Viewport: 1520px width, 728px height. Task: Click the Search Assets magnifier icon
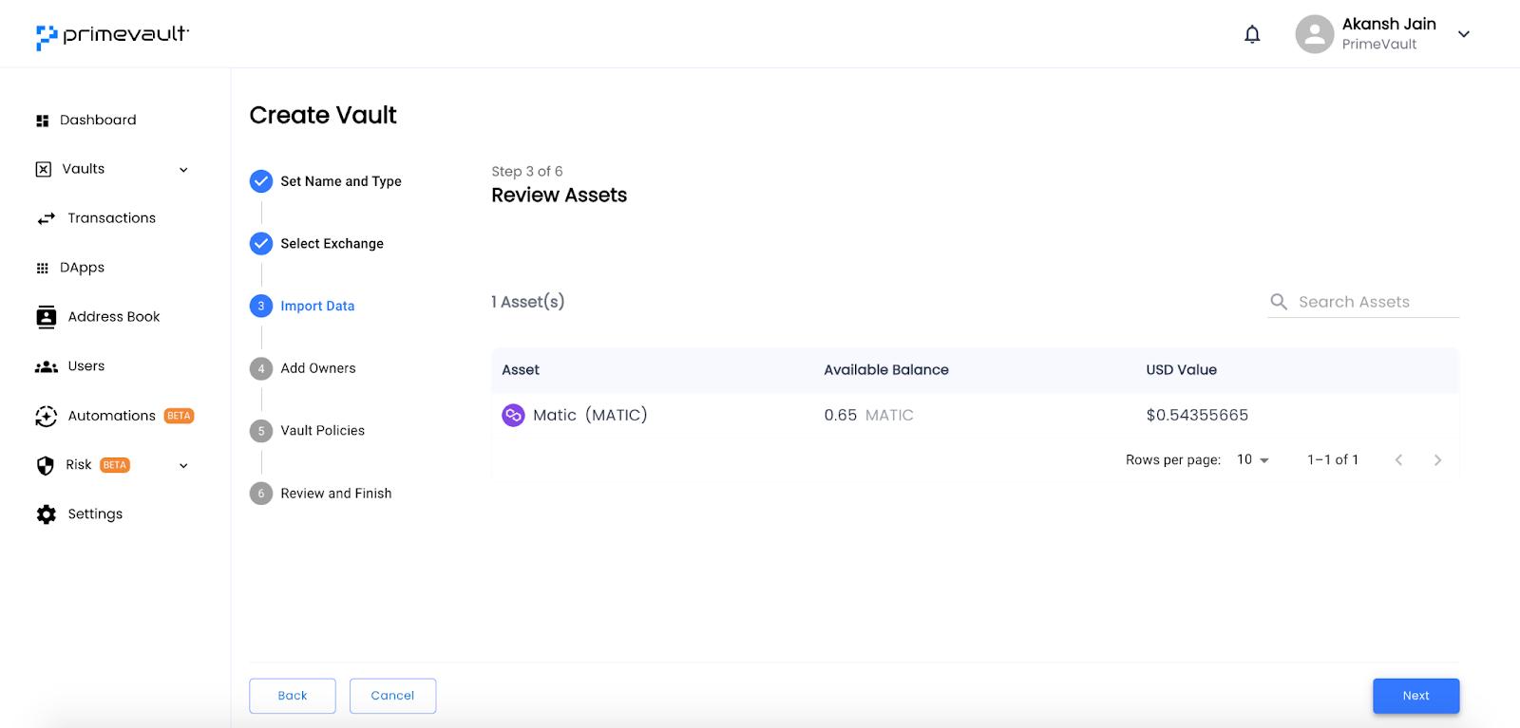pos(1279,302)
